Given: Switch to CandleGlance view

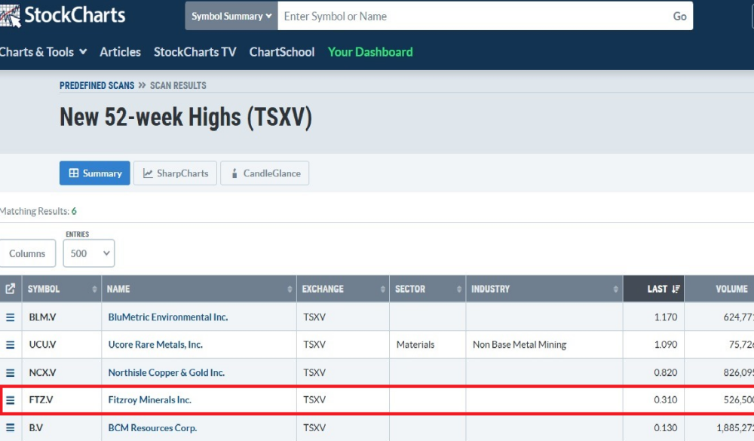Looking at the screenshot, I should pos(265,173).
